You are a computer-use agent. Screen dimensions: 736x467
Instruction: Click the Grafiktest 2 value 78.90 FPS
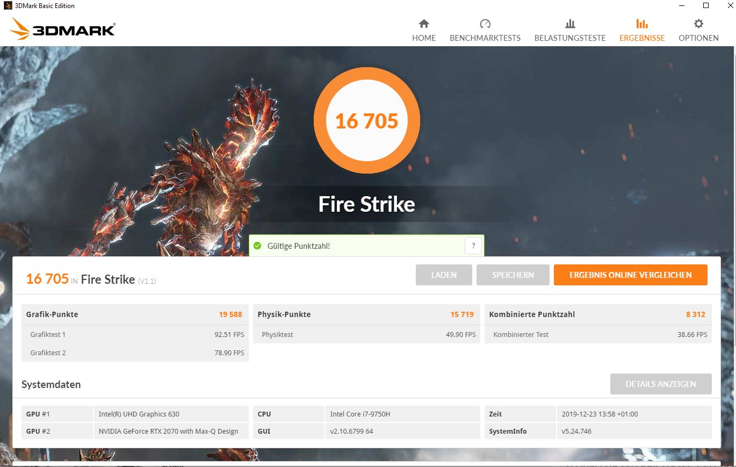click(229, 353)
